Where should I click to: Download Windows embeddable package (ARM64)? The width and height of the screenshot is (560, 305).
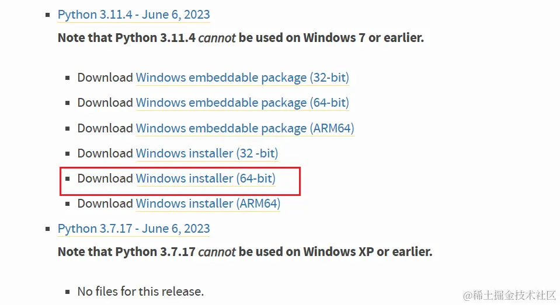(245, 128)
